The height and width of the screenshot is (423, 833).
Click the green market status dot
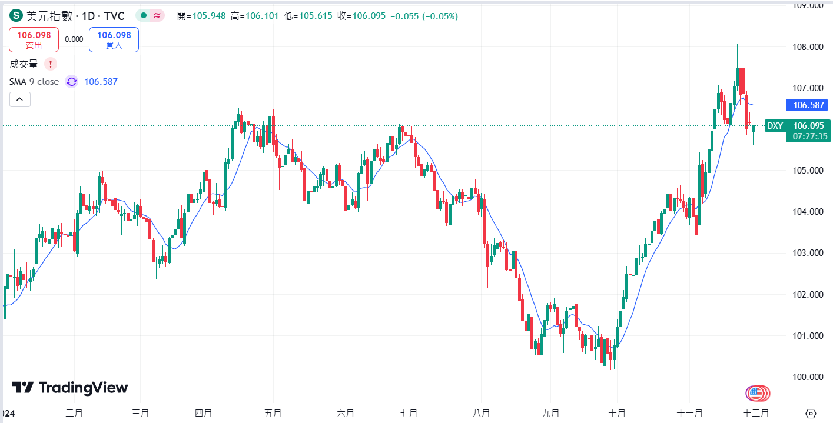tap(144, 16)
